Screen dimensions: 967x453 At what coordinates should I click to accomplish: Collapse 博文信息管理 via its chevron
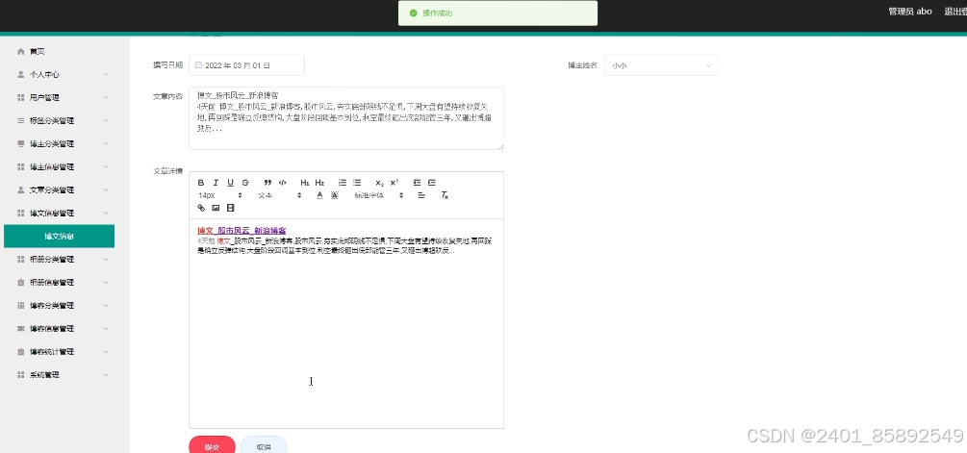[x=106, y=214]
